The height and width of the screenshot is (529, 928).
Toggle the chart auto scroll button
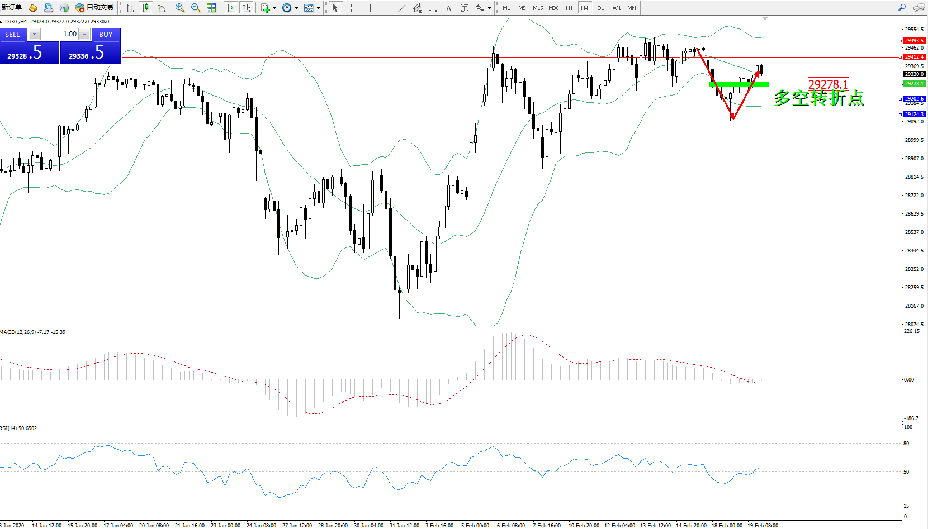click(x=231, y=8)
